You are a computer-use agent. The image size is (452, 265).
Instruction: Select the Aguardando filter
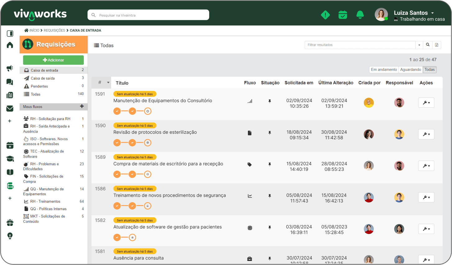point(410,70)
